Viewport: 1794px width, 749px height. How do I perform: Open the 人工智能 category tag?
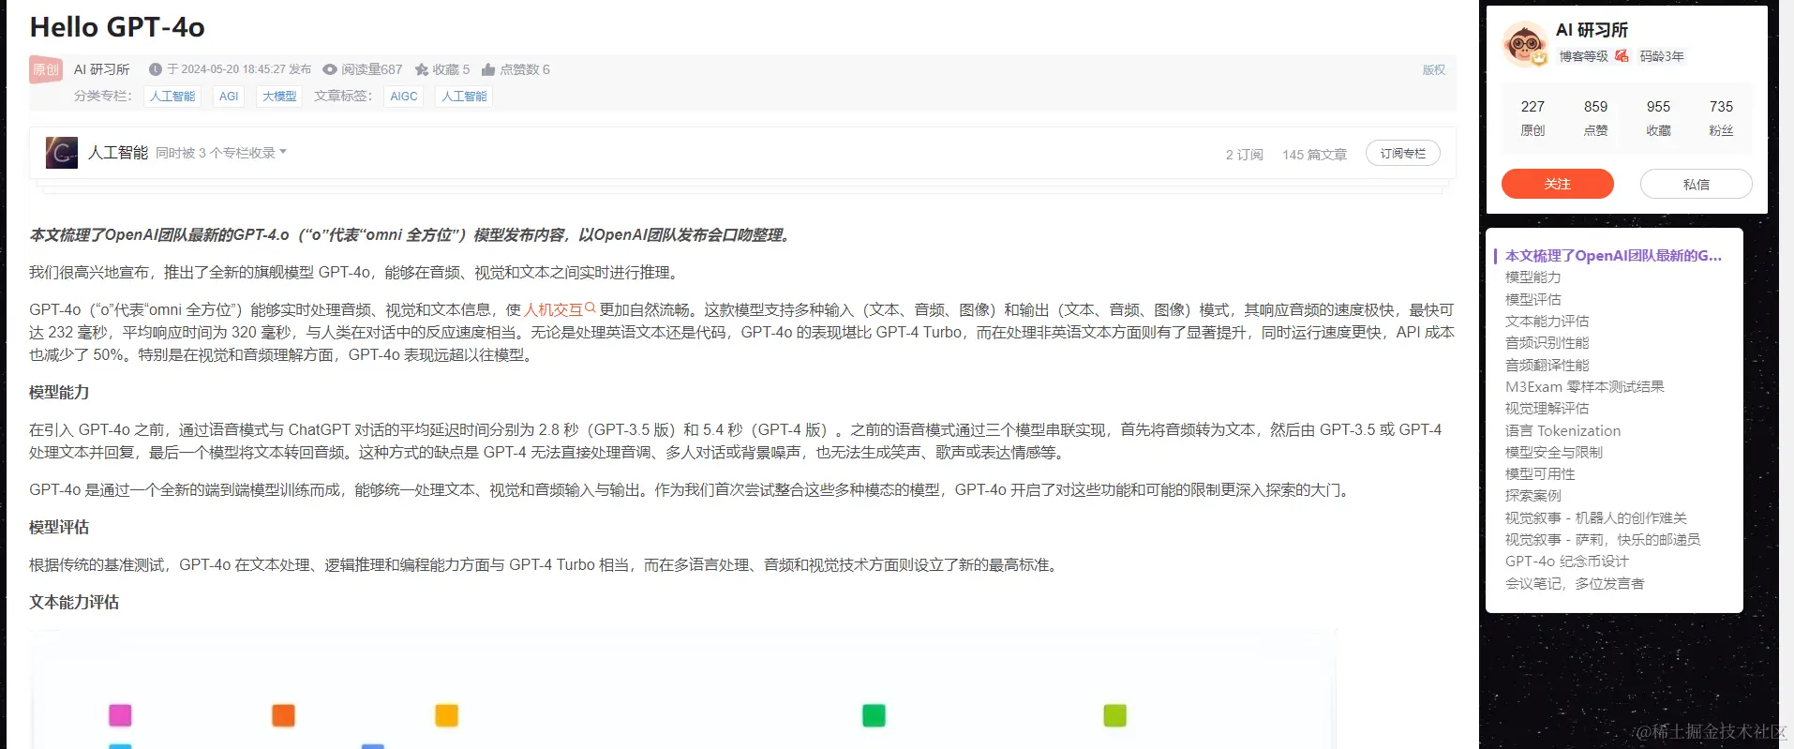[x=172, y=97]
